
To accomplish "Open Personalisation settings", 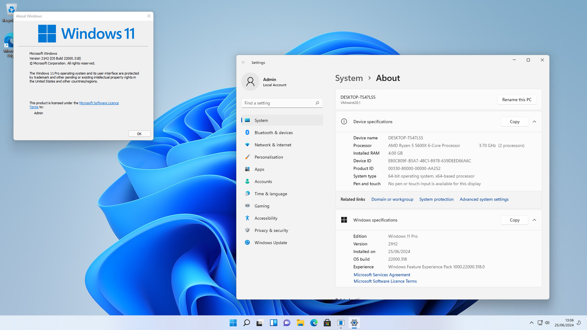I will [282, 157].
